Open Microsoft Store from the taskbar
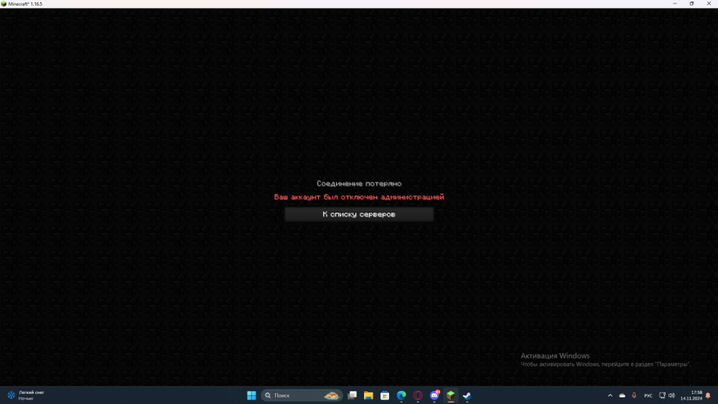The height and width of the screenshot is (404, 718). tap(385, 395)
